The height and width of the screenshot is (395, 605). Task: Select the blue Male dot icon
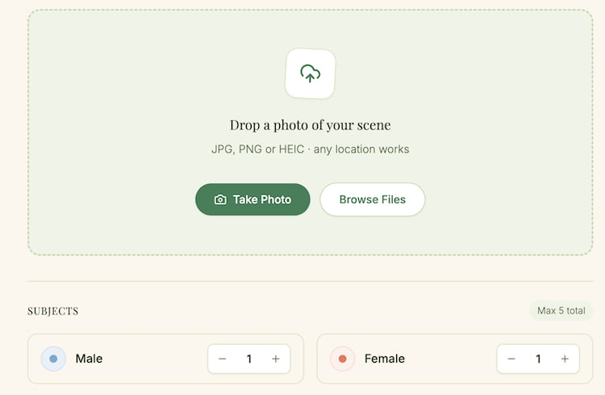tap(53, 359)
